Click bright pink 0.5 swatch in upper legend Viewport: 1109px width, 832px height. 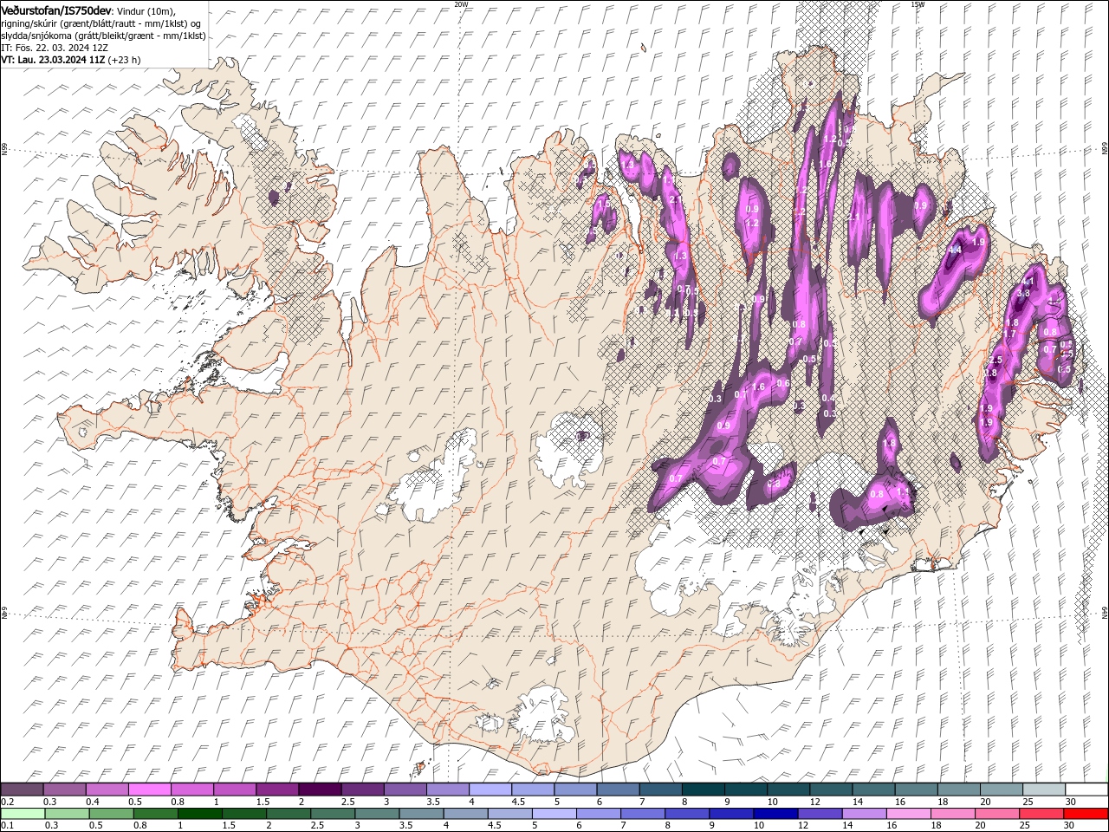[149, 789]
